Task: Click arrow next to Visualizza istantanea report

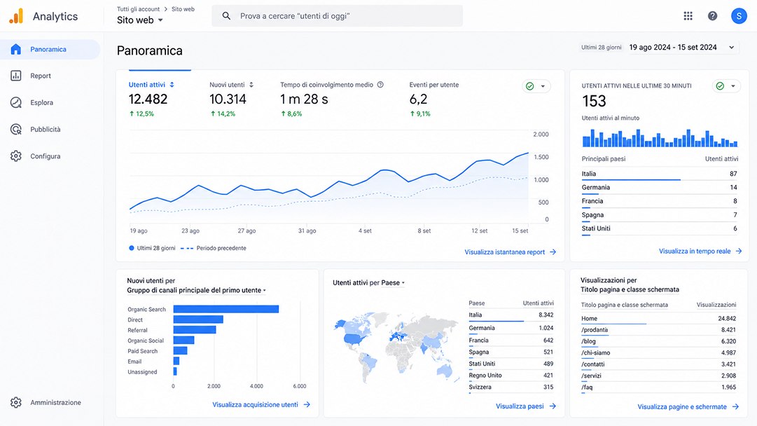Action: (x=553, y=252)
